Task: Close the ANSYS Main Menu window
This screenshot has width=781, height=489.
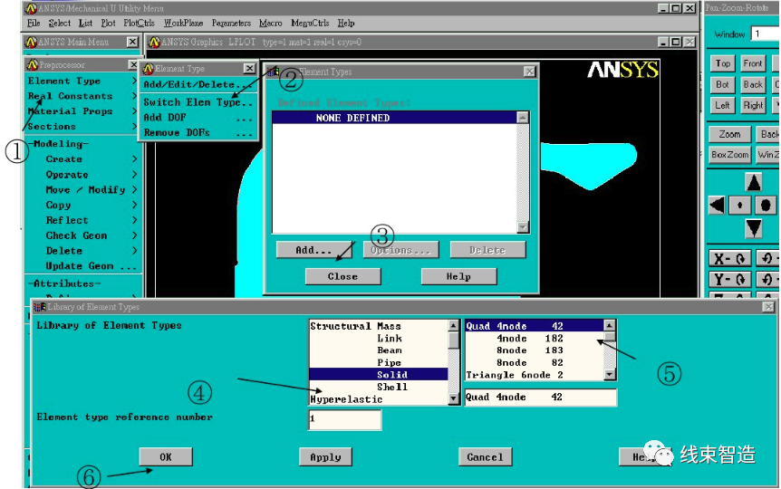Action: tap(132, 42)
